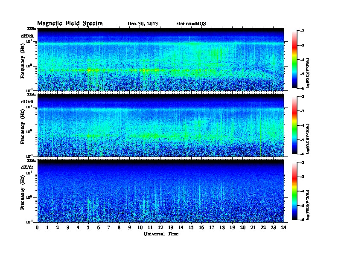338x261 pixels.
Task: Click the 10⁻¹ frequency tick of the dZ/dt panel
Action: click(x=29, y=222)
